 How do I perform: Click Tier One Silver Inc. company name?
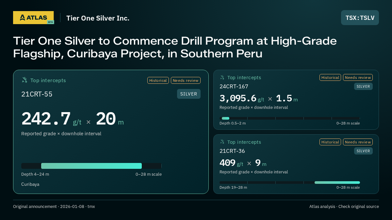98,18
